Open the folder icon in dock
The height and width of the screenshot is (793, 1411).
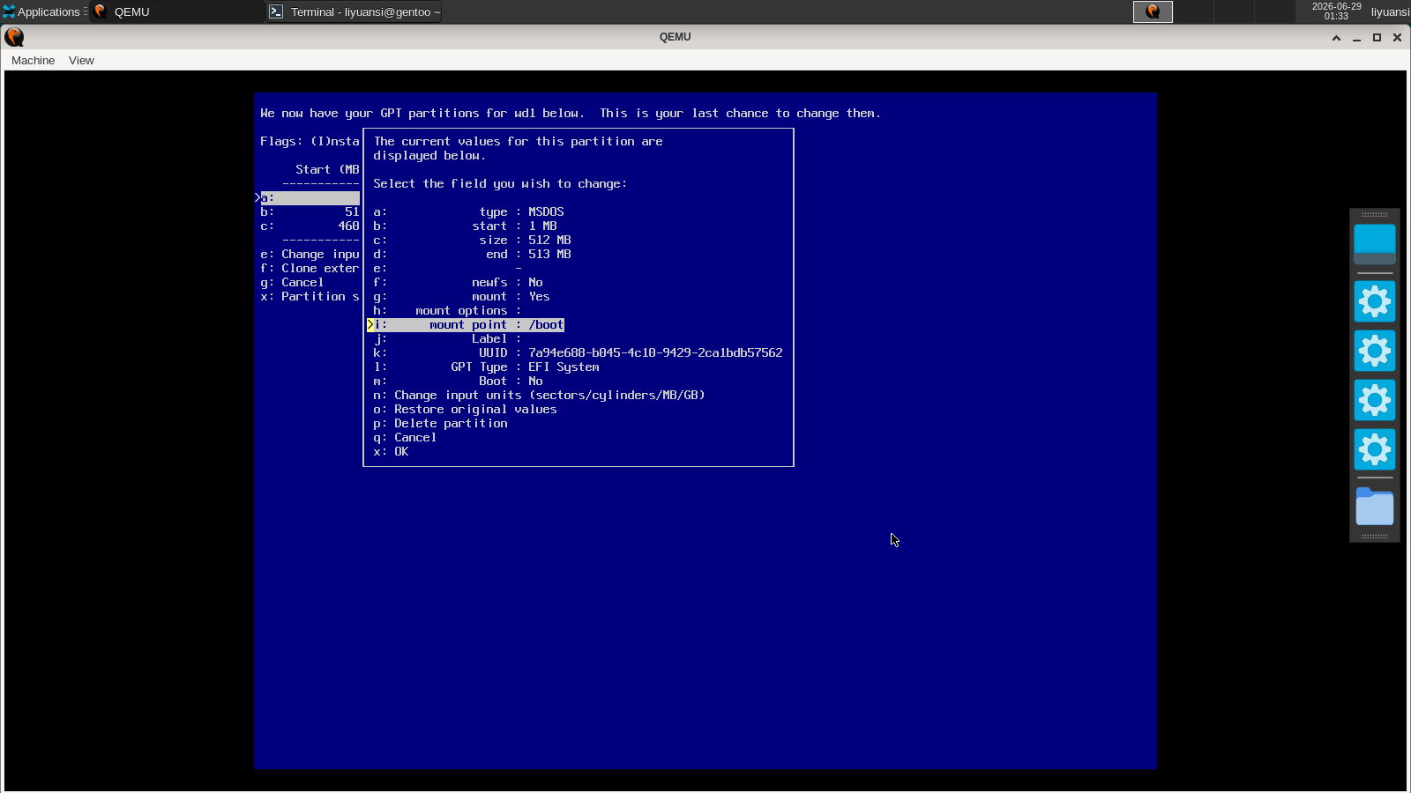click(x=1375, y=507)
